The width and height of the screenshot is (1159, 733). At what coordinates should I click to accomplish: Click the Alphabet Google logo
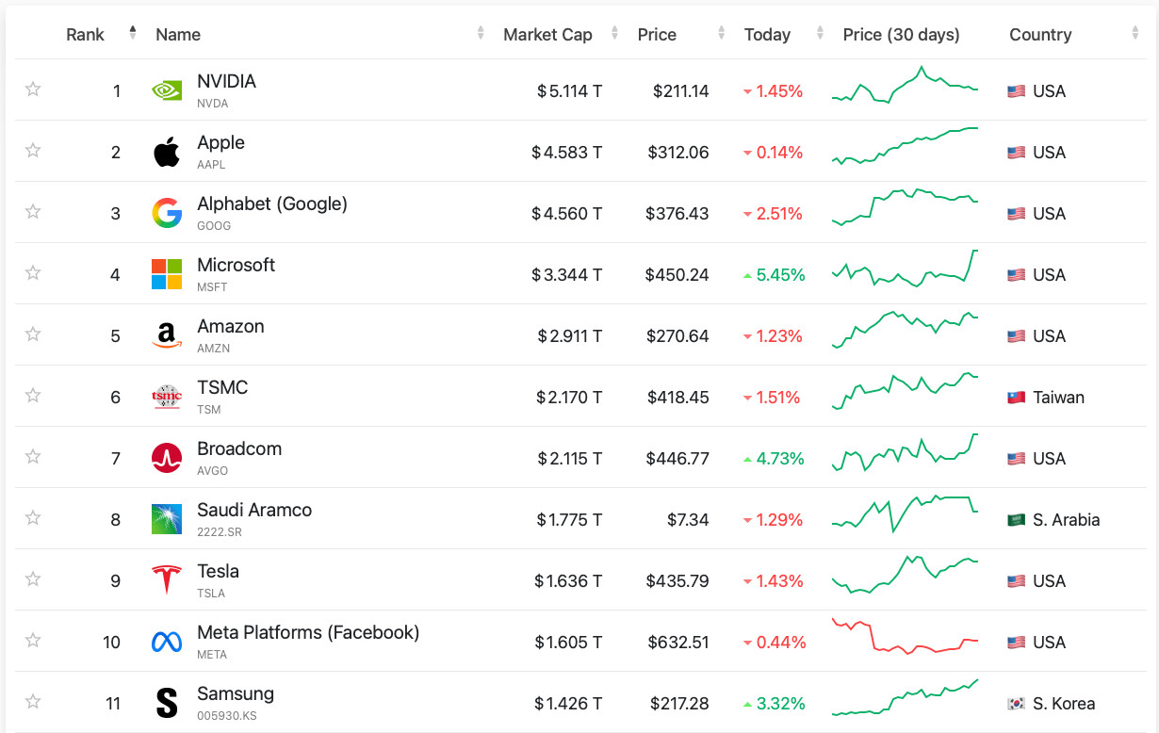pos(167,213)
